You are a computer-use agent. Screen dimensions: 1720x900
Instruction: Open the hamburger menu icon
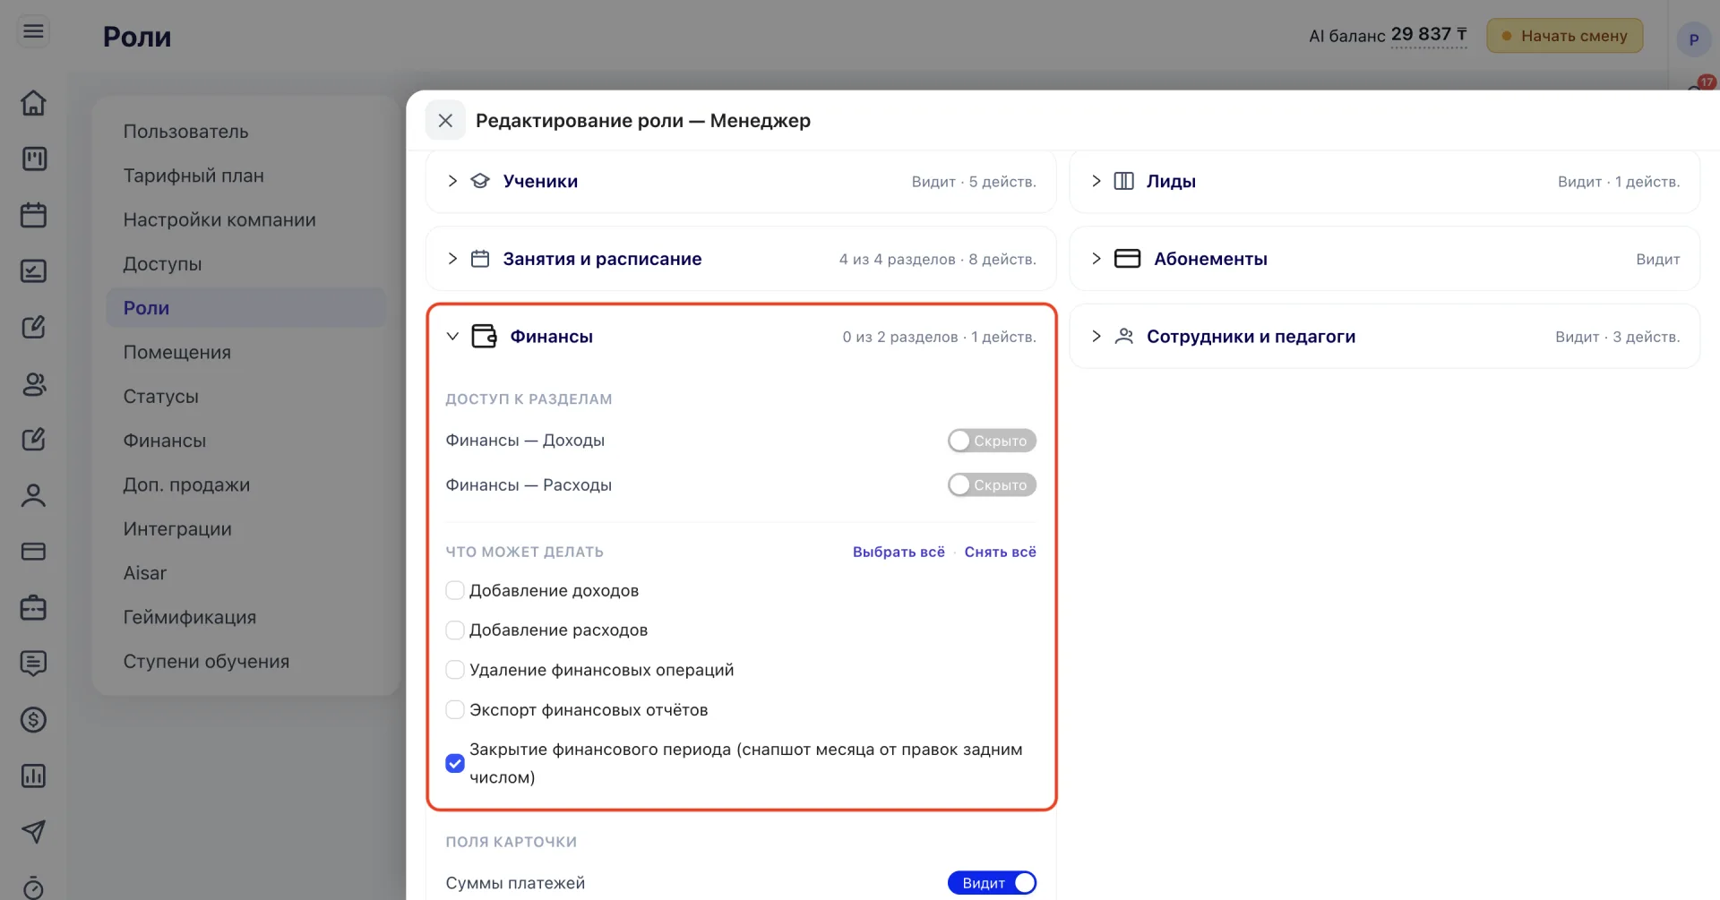click(33, 32)
